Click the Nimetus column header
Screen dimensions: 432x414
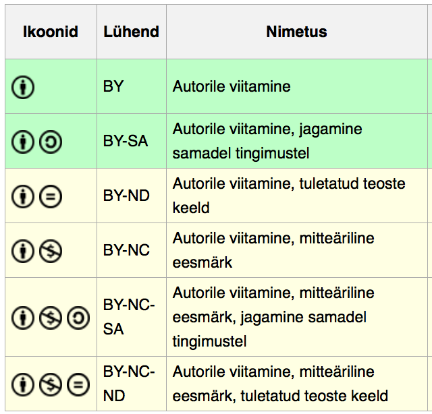tap(297, 32)
